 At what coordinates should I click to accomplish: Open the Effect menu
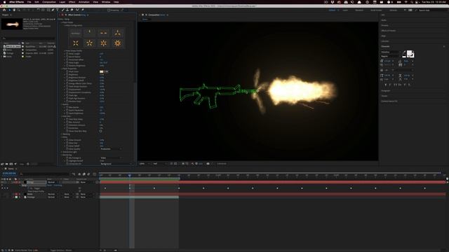(x=72, y=2)
